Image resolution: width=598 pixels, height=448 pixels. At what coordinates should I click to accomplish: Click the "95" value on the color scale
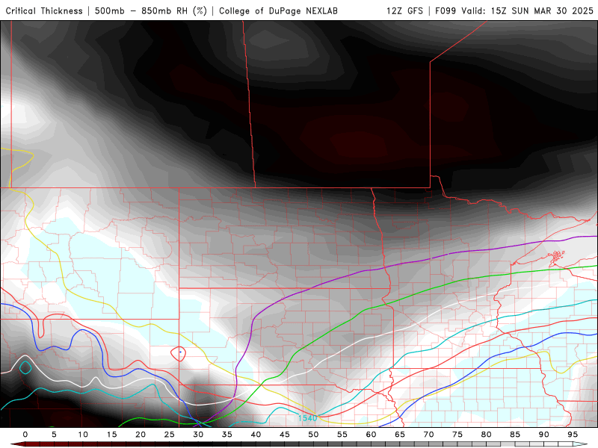click(x=573, y=435)
